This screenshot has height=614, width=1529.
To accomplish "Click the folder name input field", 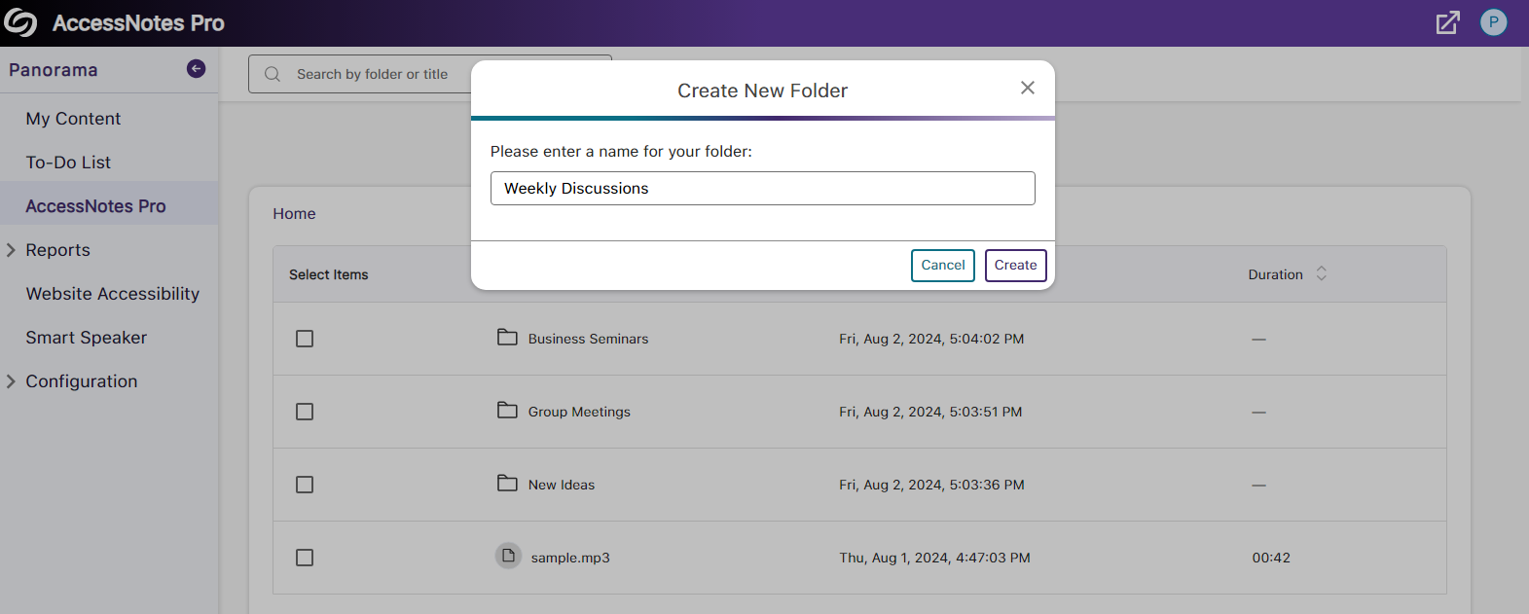I will 762,188.
